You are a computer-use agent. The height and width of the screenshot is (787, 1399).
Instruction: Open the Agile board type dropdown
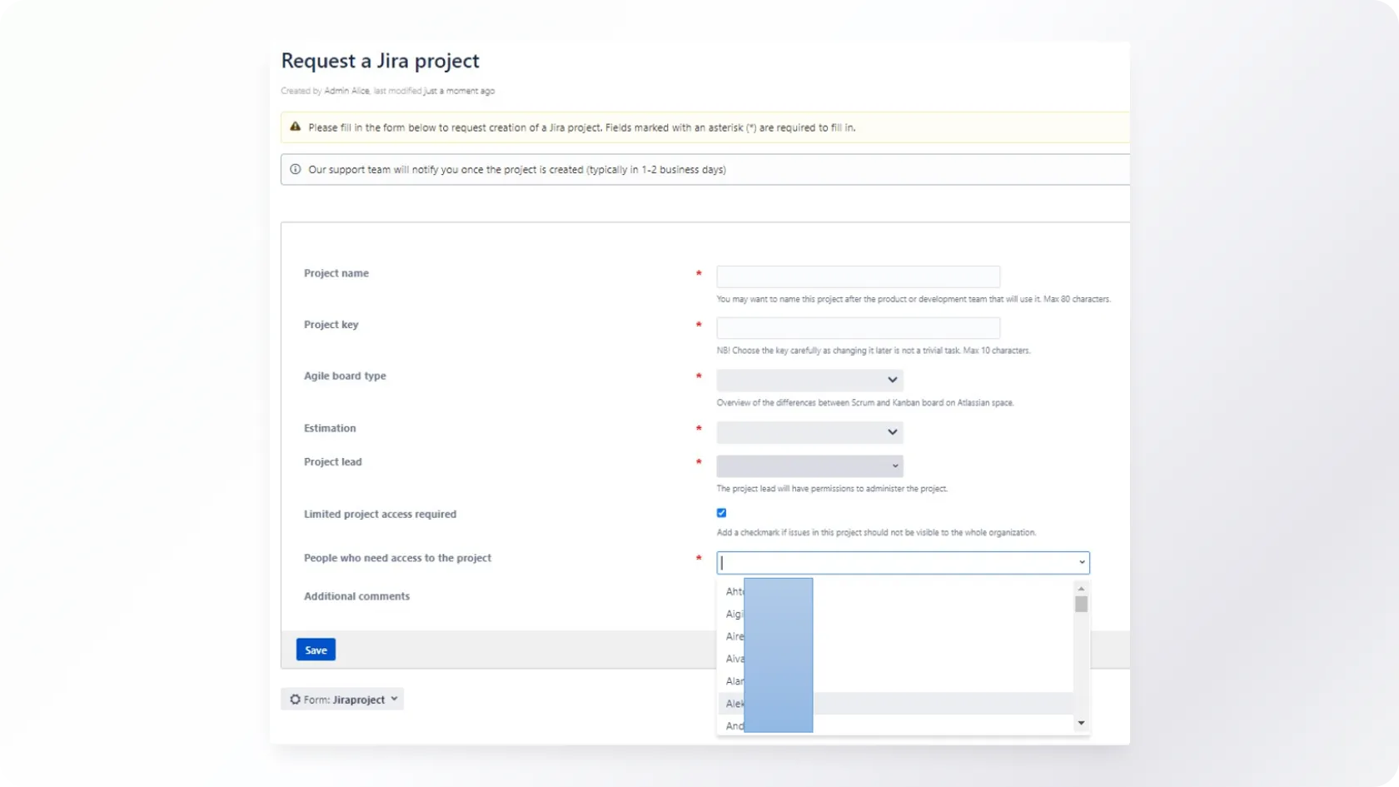tap(809, 381)
